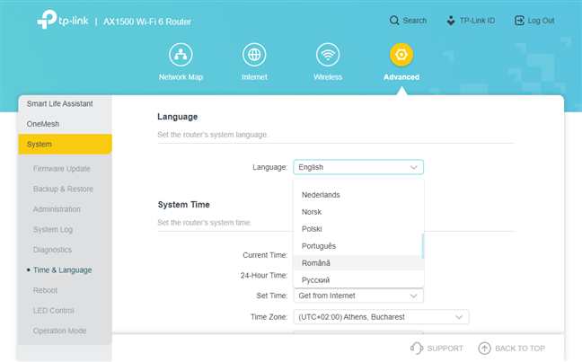
Task: Click the Support headset icon
Action: coord(417,349)
